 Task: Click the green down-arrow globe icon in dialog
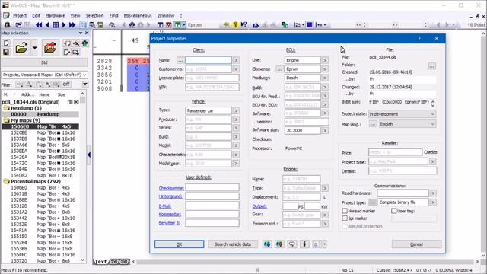tap(267, 244)
